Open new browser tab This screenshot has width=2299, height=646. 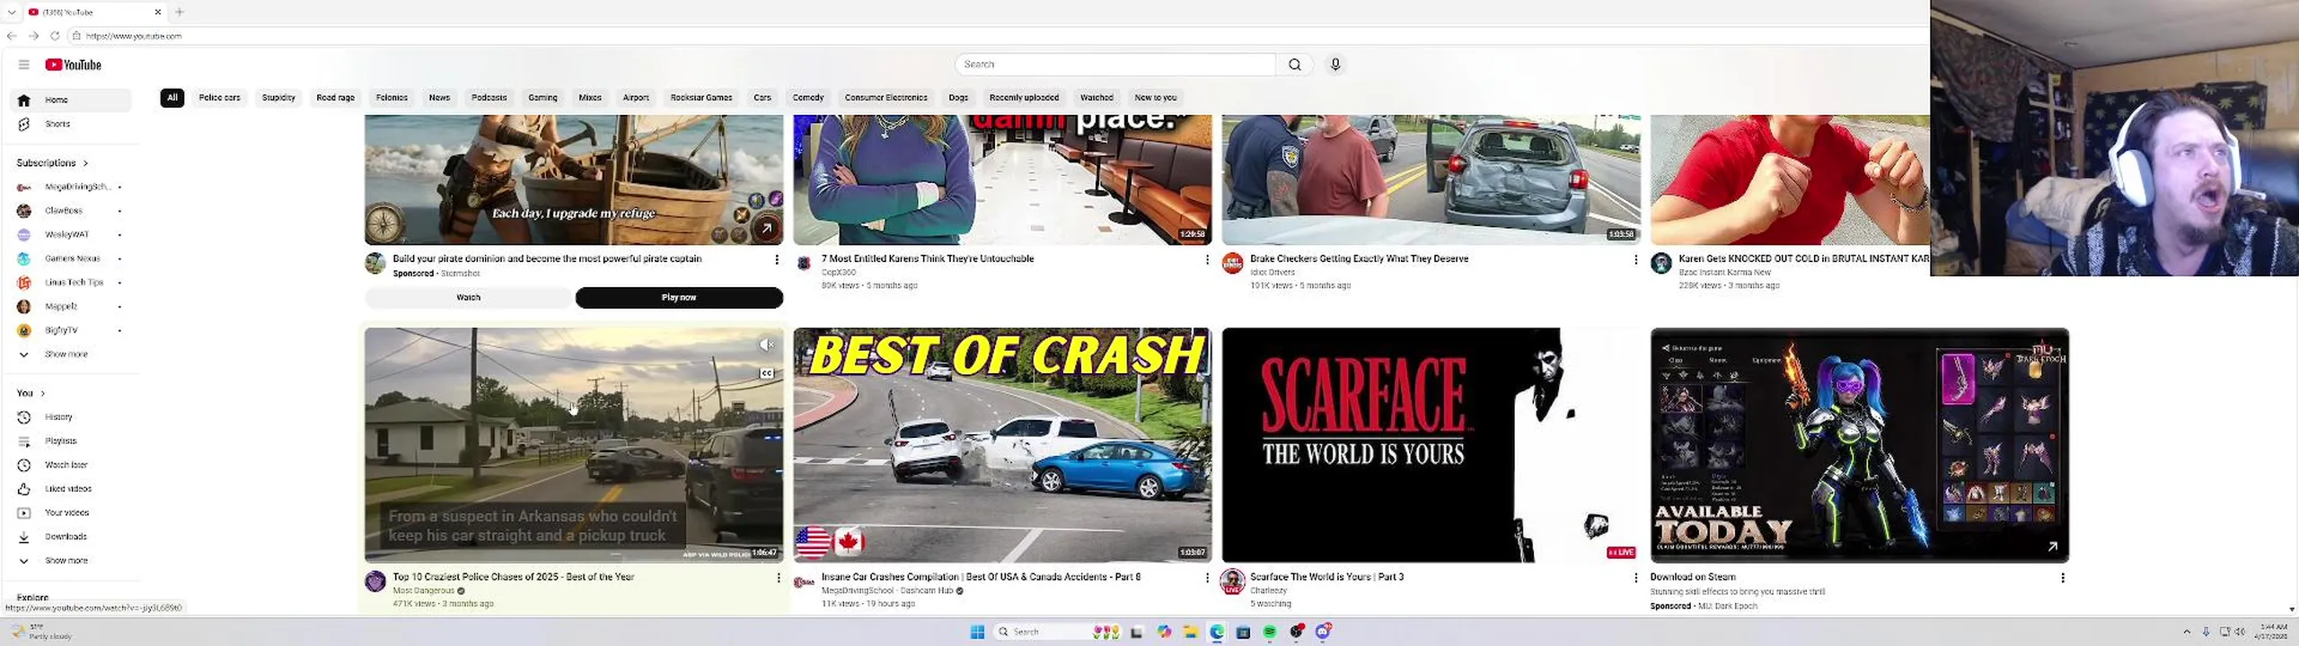coord(180,12)
